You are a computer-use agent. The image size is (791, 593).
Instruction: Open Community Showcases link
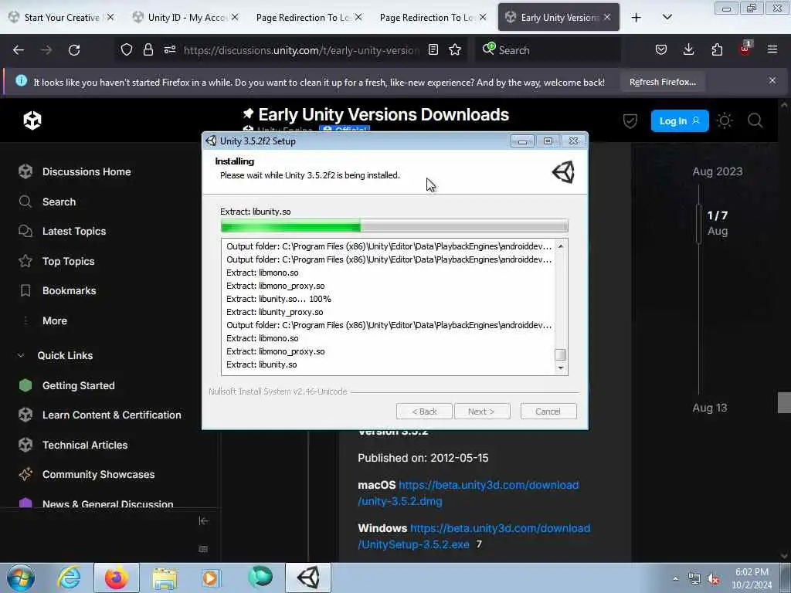click(x=98, y=475)
